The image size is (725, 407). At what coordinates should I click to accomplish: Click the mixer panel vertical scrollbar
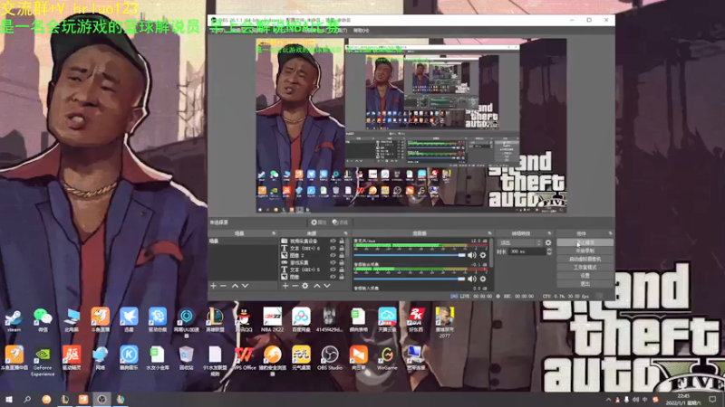click(491, 252)
